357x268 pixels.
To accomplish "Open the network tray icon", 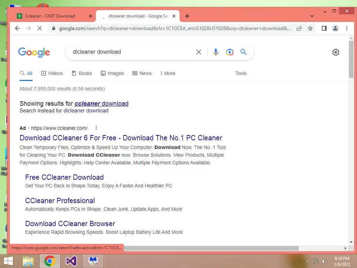I will tap(316, 261).
